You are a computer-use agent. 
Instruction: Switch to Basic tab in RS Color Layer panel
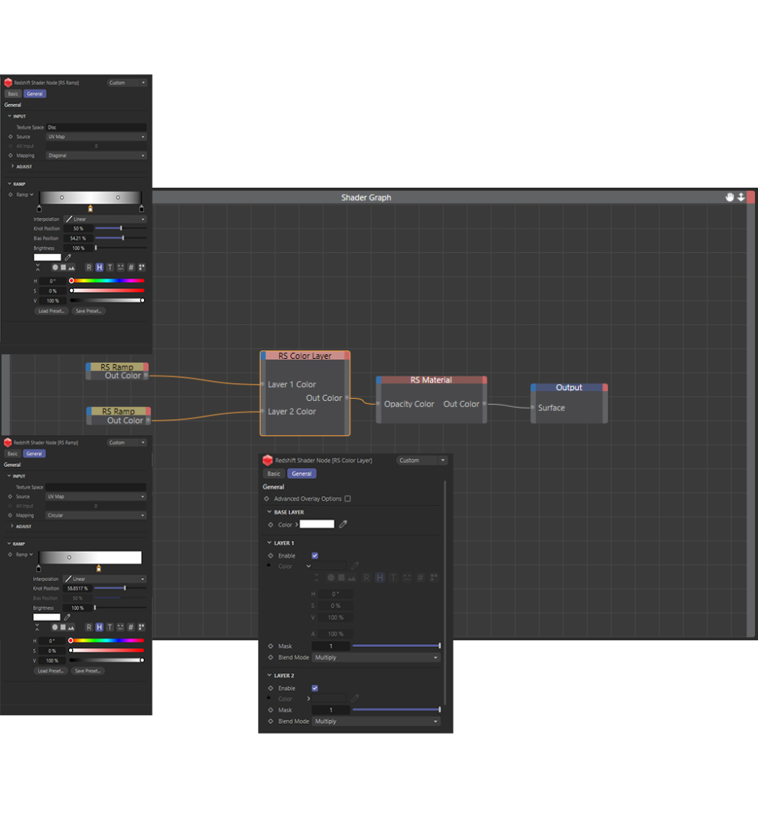[x=274, y=474]
